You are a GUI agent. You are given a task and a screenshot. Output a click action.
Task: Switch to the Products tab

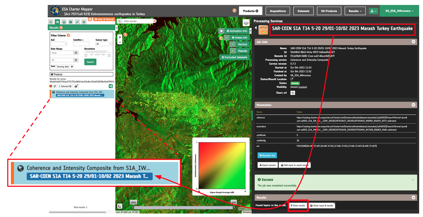point(251,11)
